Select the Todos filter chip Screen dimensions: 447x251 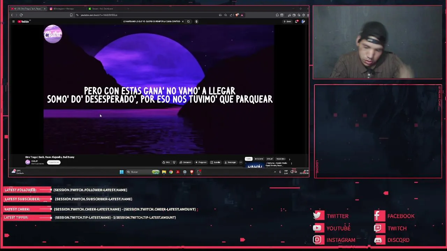(249, 159)
